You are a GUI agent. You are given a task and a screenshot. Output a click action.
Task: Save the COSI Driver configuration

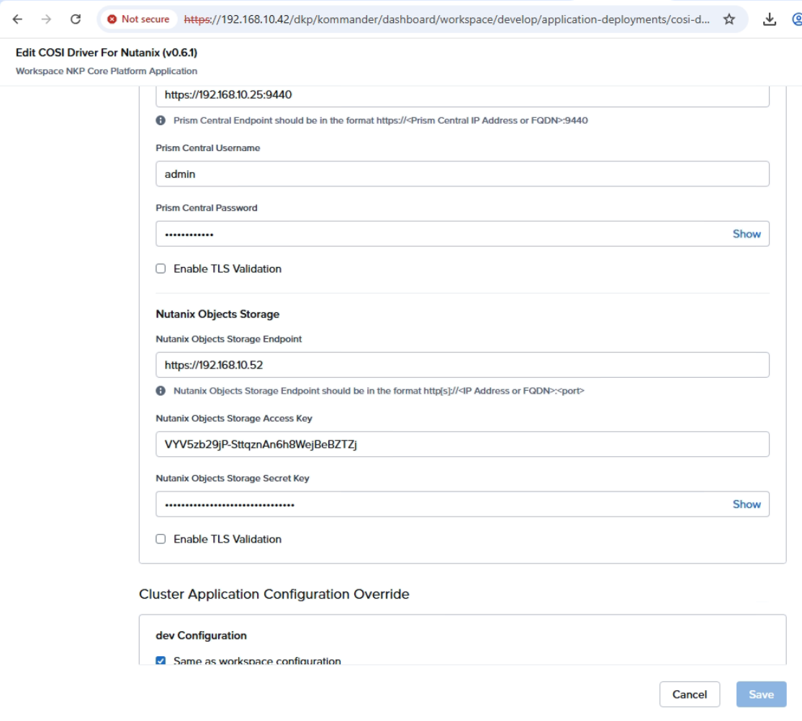point(761,694)
